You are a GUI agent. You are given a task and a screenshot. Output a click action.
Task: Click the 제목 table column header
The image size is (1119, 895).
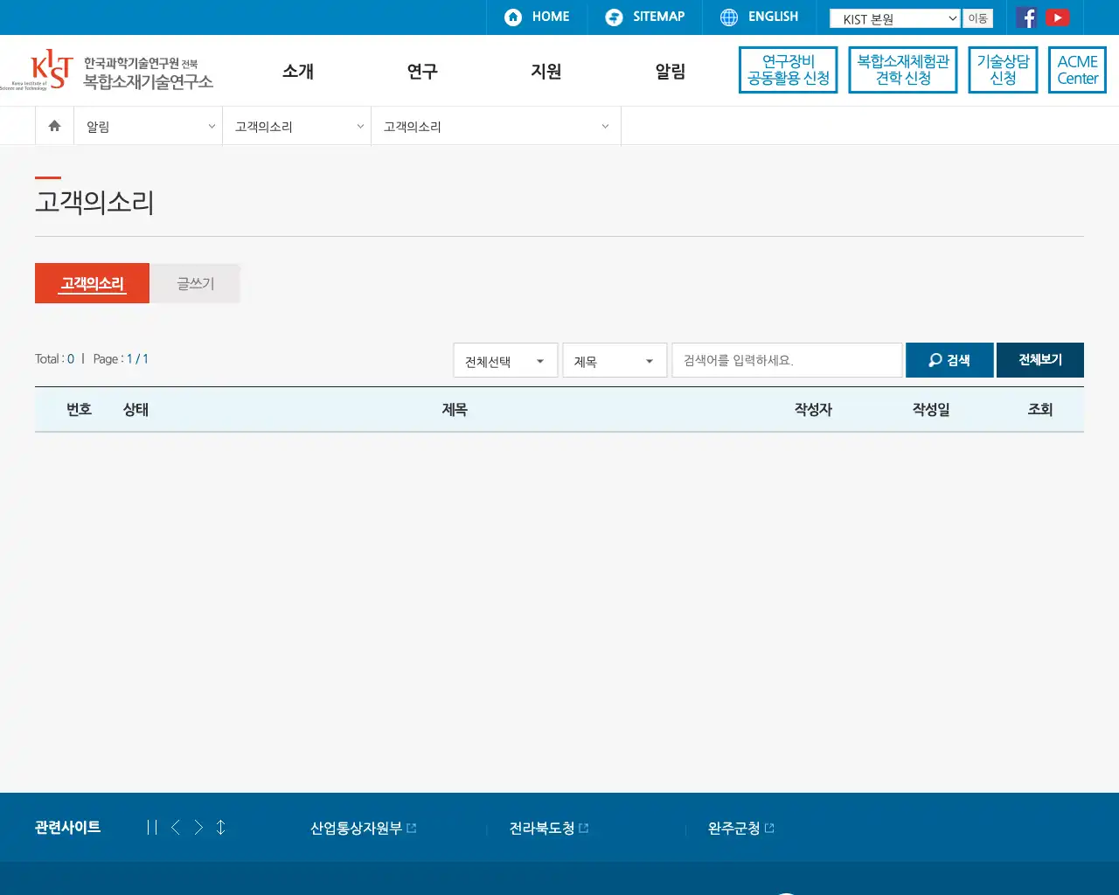455,409
